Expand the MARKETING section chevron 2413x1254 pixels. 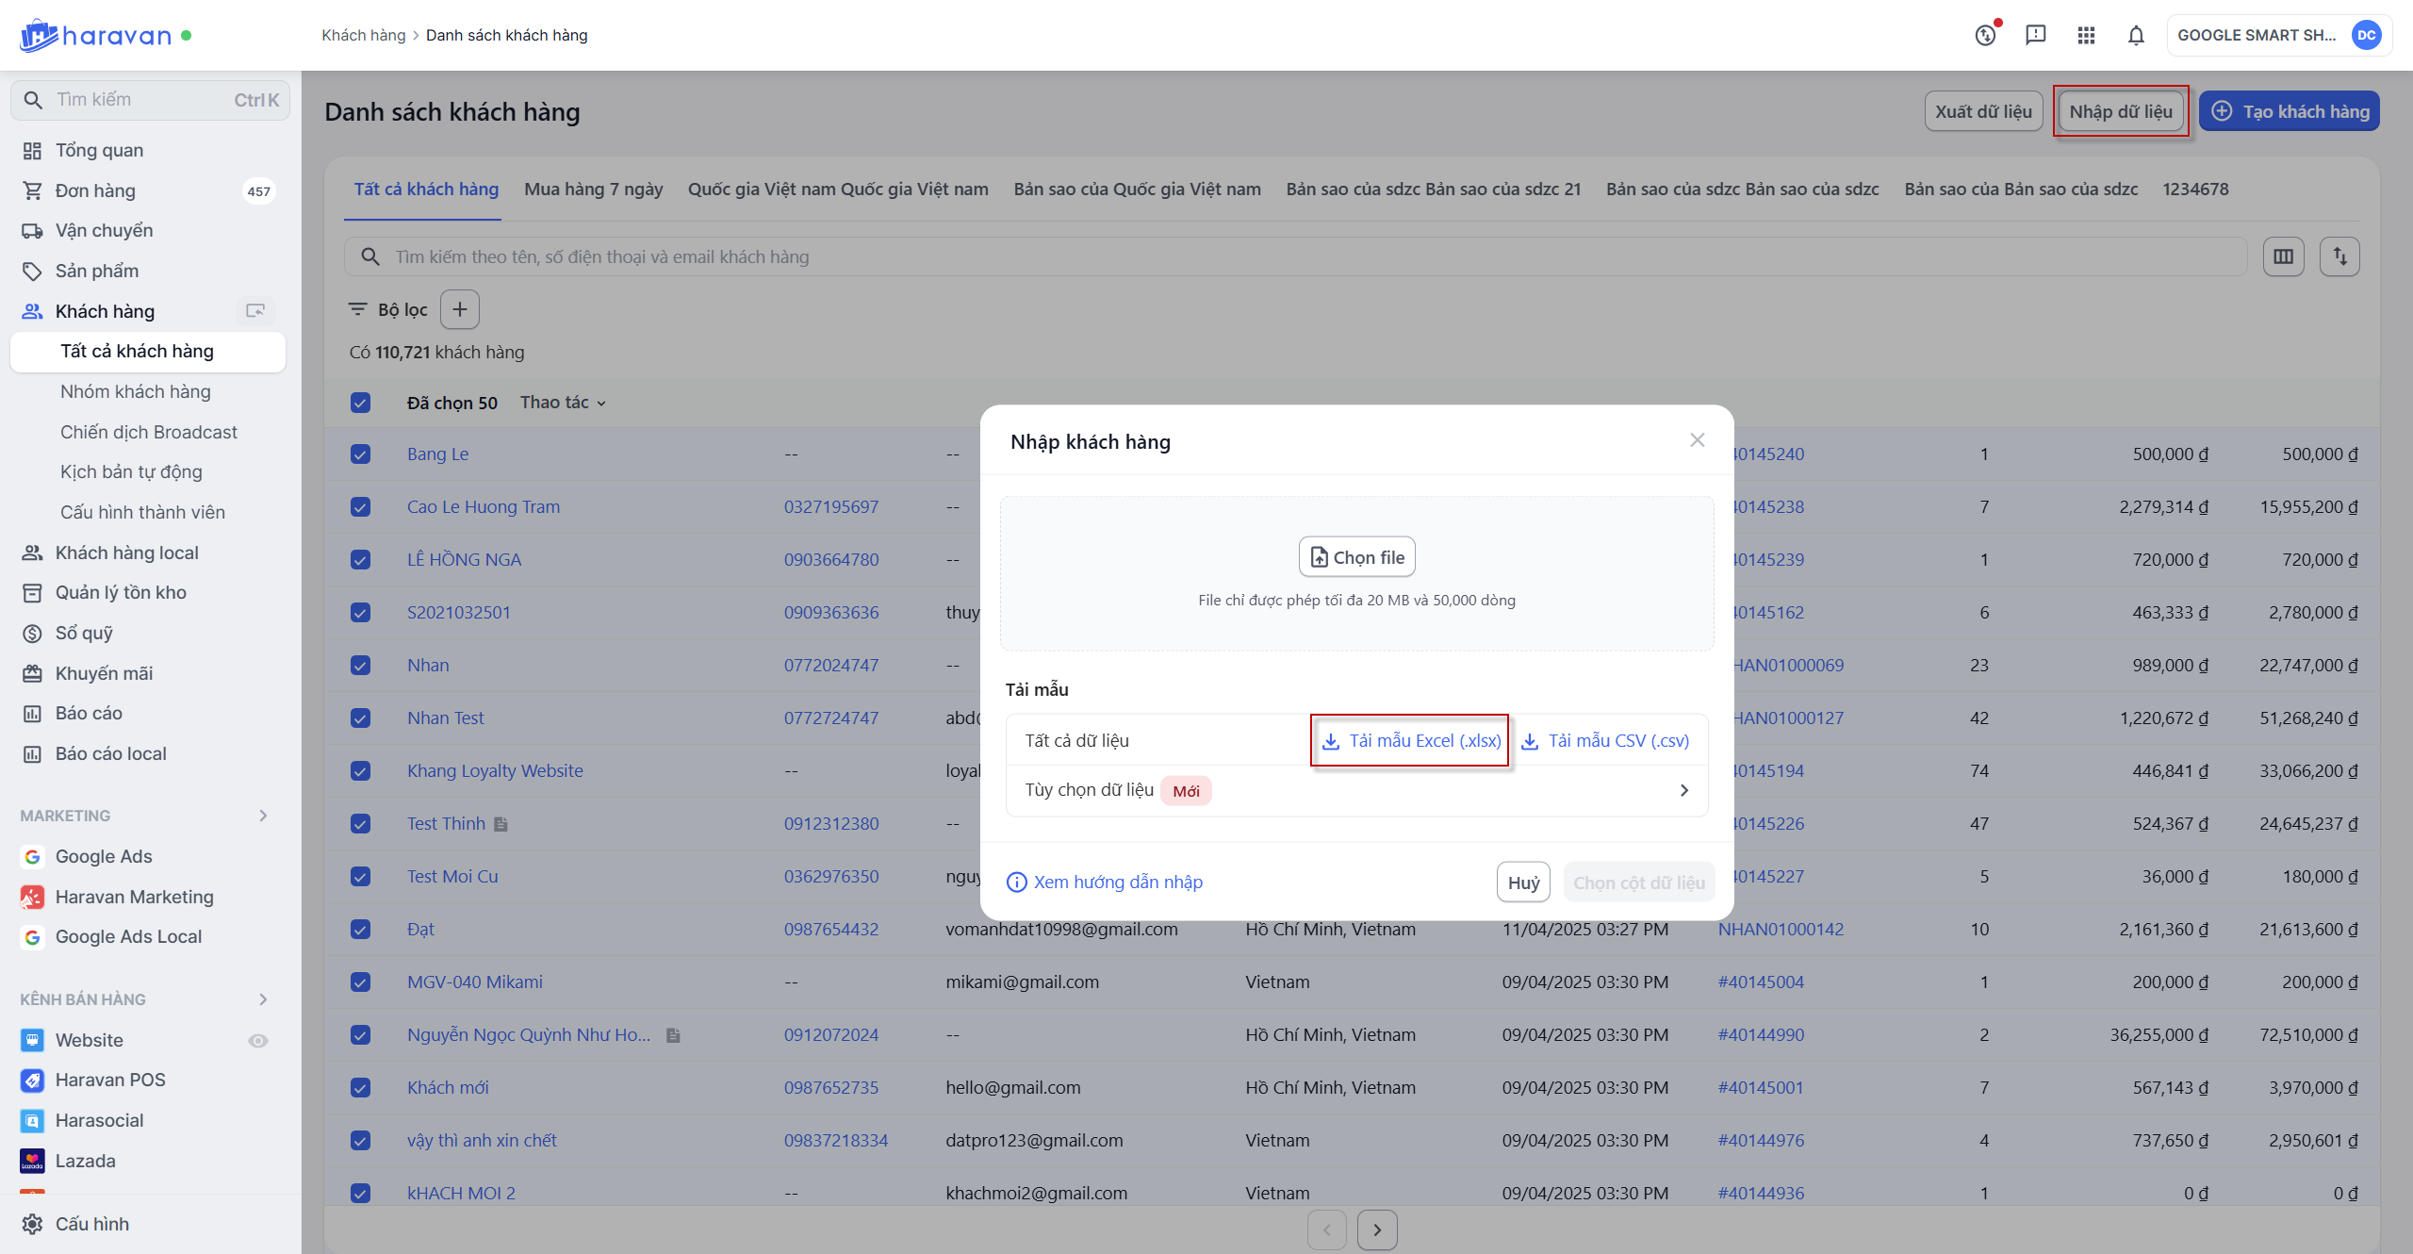click(263, 816)
